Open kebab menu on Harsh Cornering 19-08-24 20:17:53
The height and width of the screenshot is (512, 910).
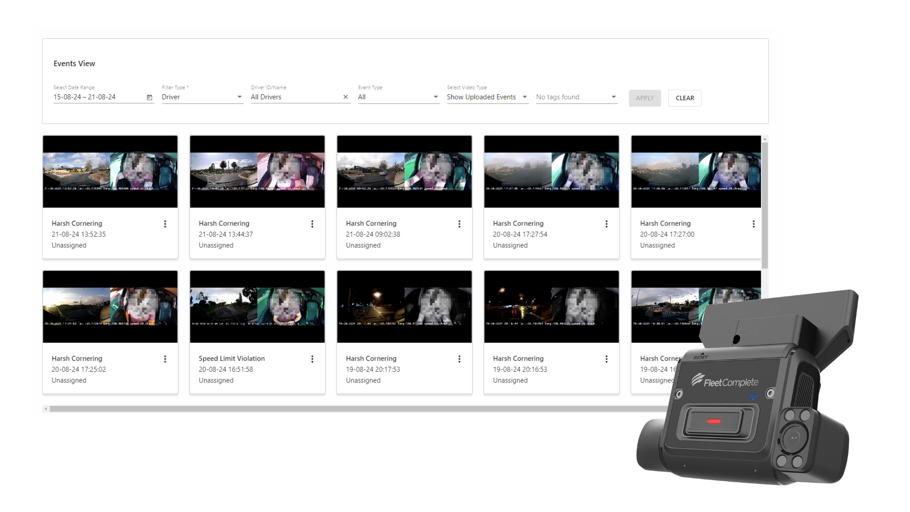click(x=459, y=359)
